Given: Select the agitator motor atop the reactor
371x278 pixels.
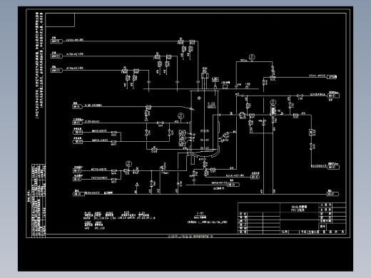Looking at the screenshot, I should tap(205, 76).
